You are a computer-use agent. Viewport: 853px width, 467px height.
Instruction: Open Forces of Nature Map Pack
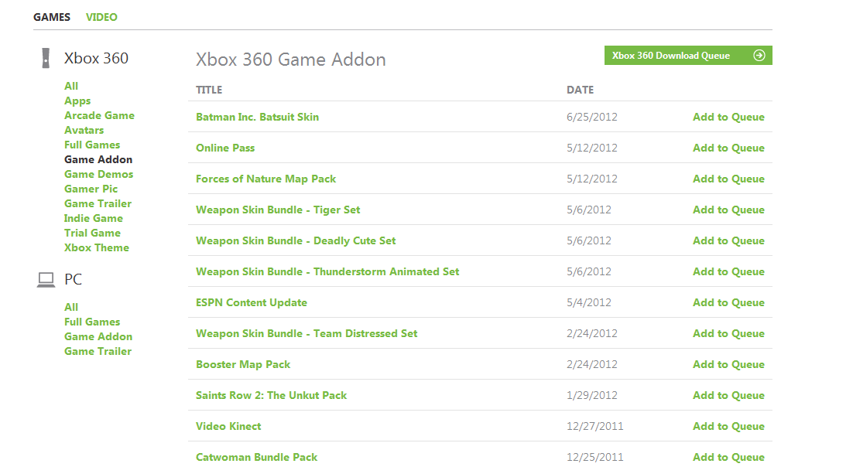[x=266, y=179]
